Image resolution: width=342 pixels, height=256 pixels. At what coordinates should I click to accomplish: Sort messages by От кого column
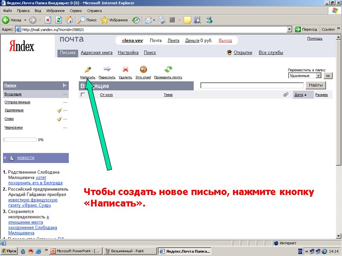point(106,95)
